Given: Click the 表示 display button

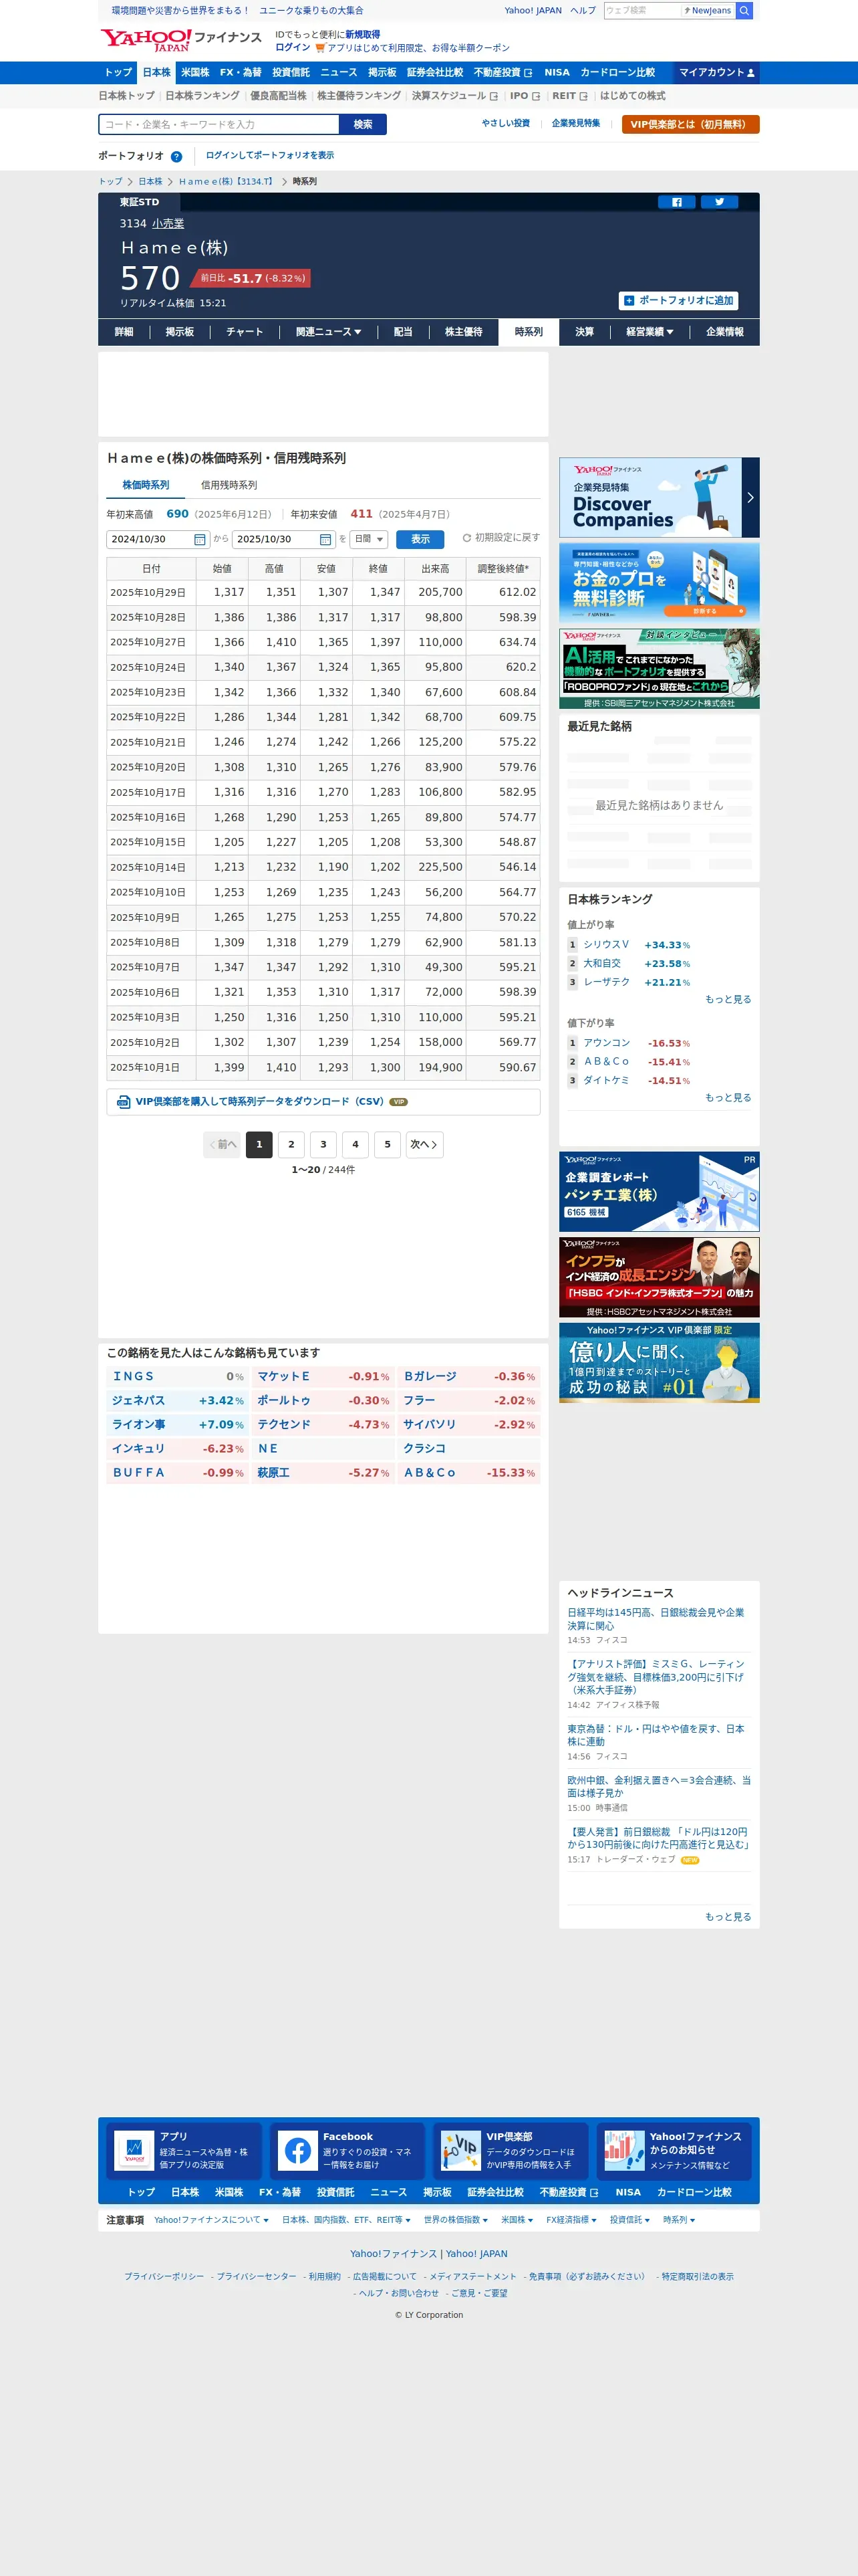Looking at the screenshot, I should pyautogui.click(x=420, y=539).
